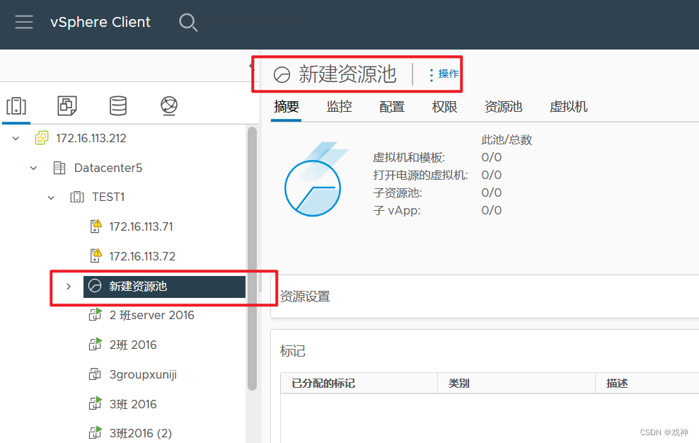The height and width of the screenshot is (443, 699).
Task: Click the 子资源池 label
Action: (397, 192)
